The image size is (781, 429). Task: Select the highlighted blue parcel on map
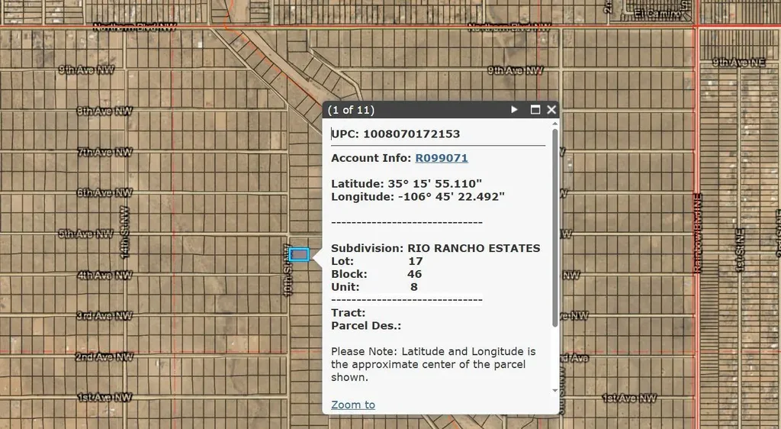click(x=299, y=254)
